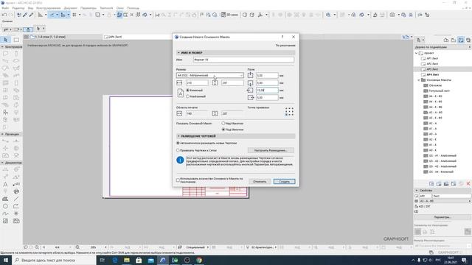Click the page width icon in dialog

coord(179,82)
